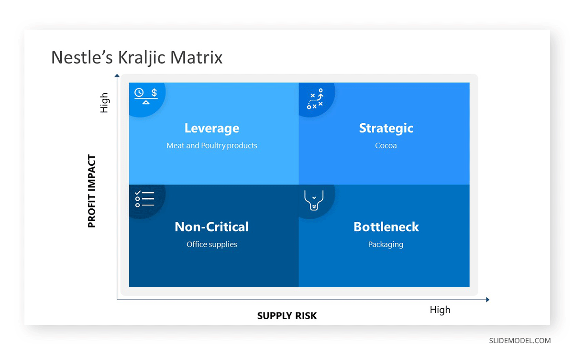Click the strategy arrow icon in Strategic quadrant
Screen dimensions: 574x355
coord(315,99)
